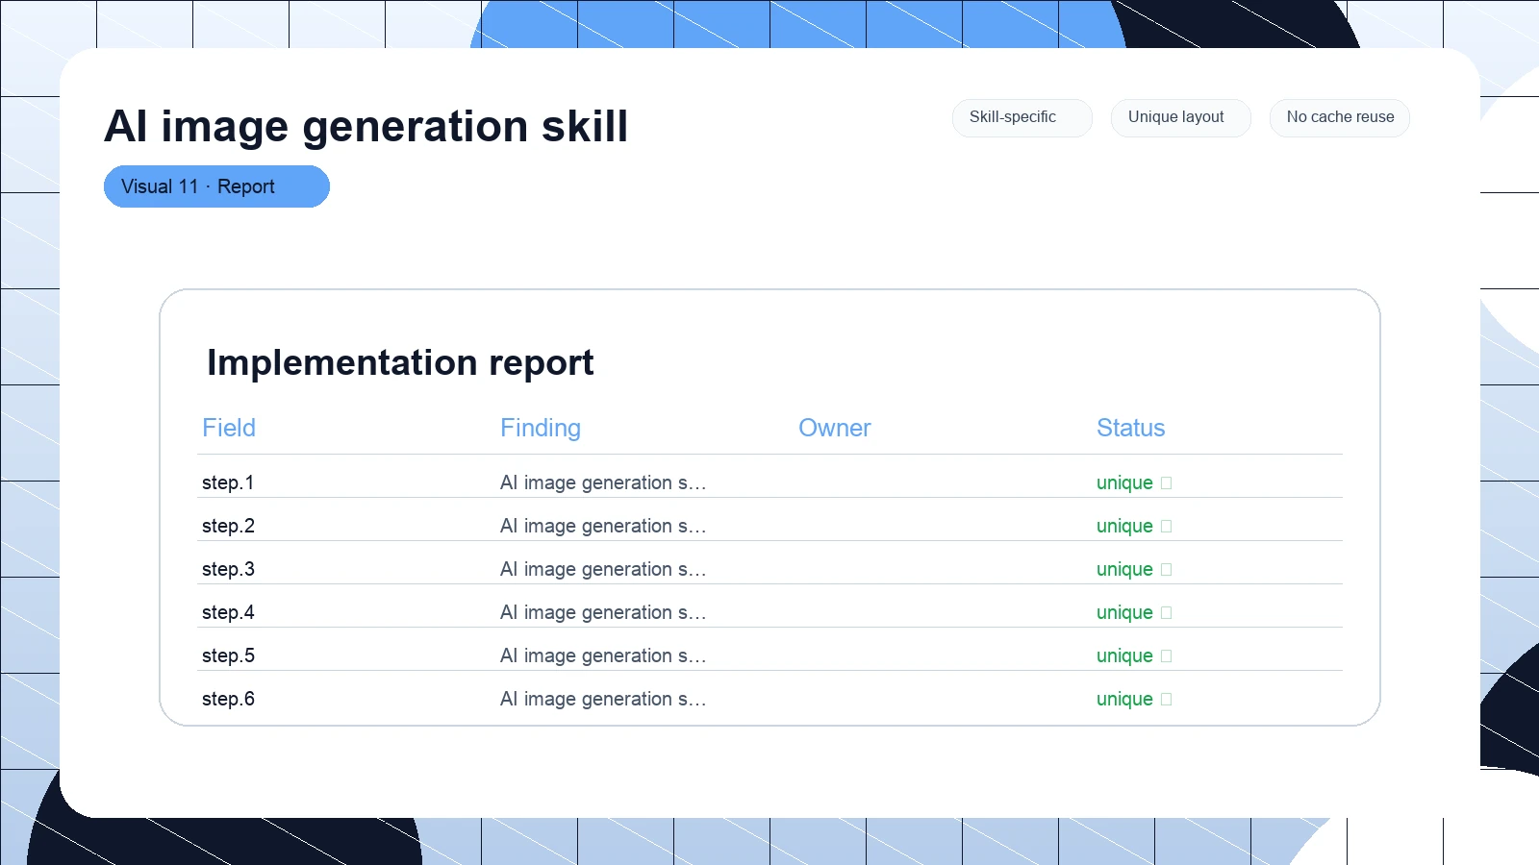Click the unique status in step.1 row

pos(1124,482)
